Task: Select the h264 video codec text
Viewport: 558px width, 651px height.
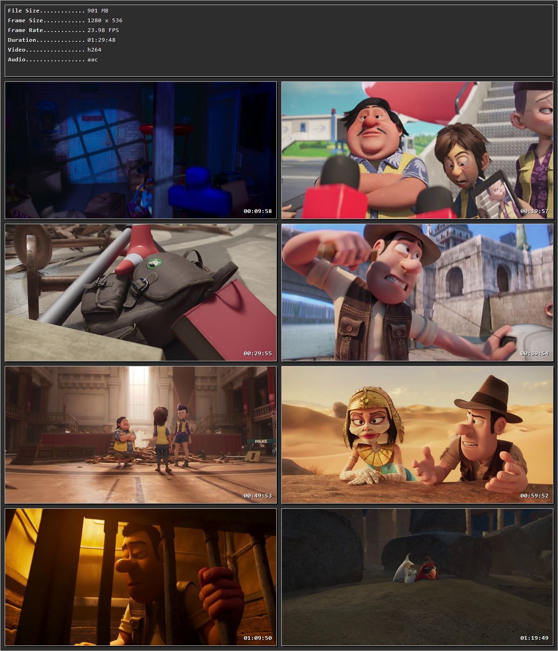Action: [x=93, y=49]
